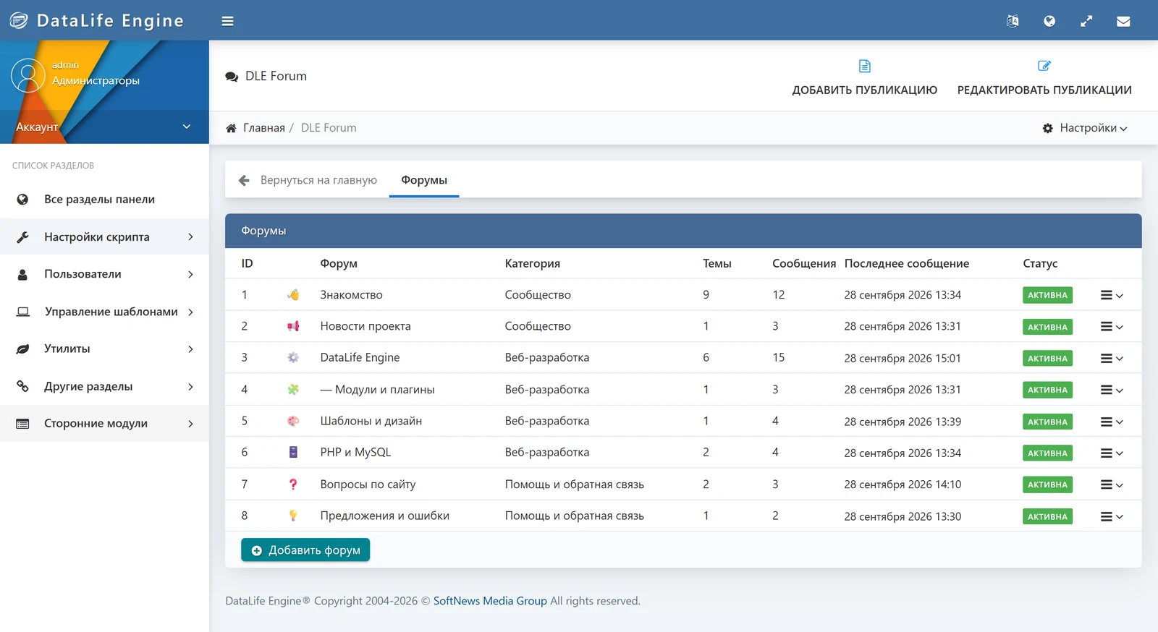Click the DataLife Engine logo
The height and width of the screenshot is (632, 1158).
coord(96,20)
